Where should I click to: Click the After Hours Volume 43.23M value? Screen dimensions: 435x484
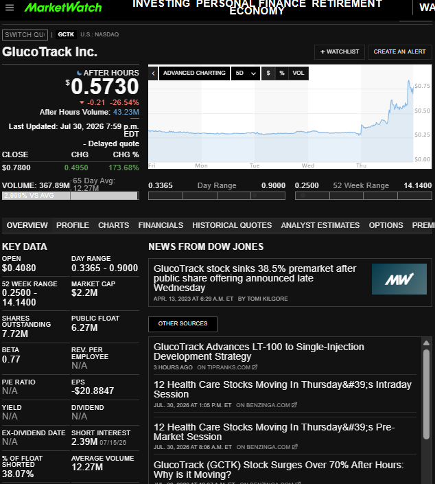126,112
